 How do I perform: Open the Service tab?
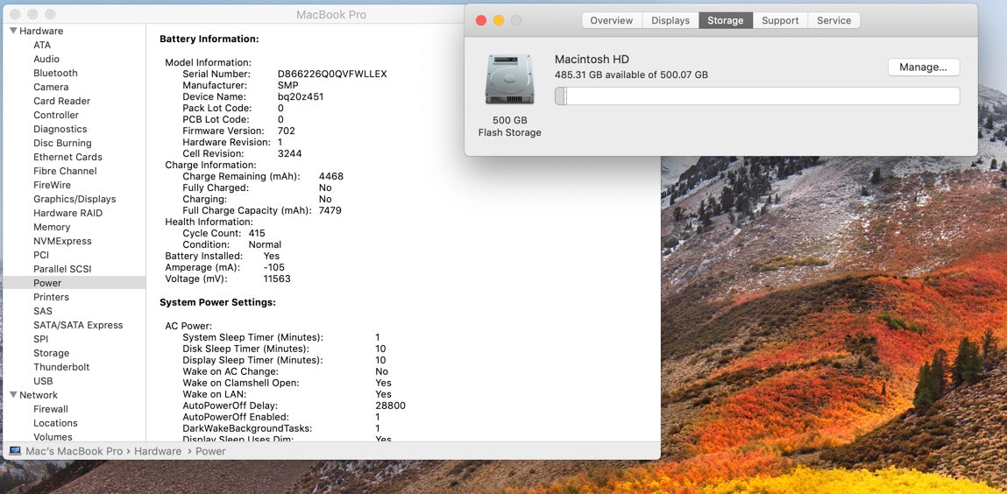(833, 20)
